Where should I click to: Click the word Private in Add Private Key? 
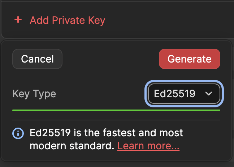coord(67,20)
